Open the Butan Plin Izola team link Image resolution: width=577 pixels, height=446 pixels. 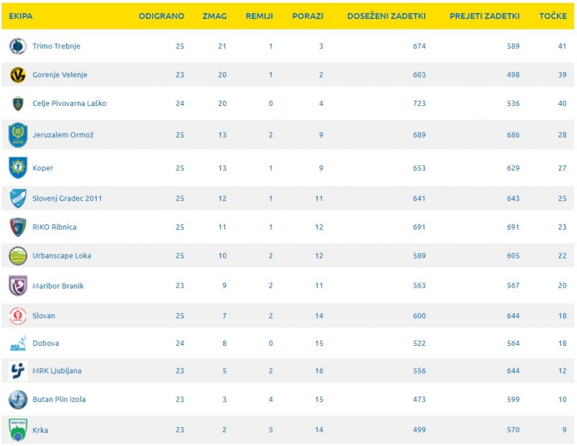(x=59, y=399)
